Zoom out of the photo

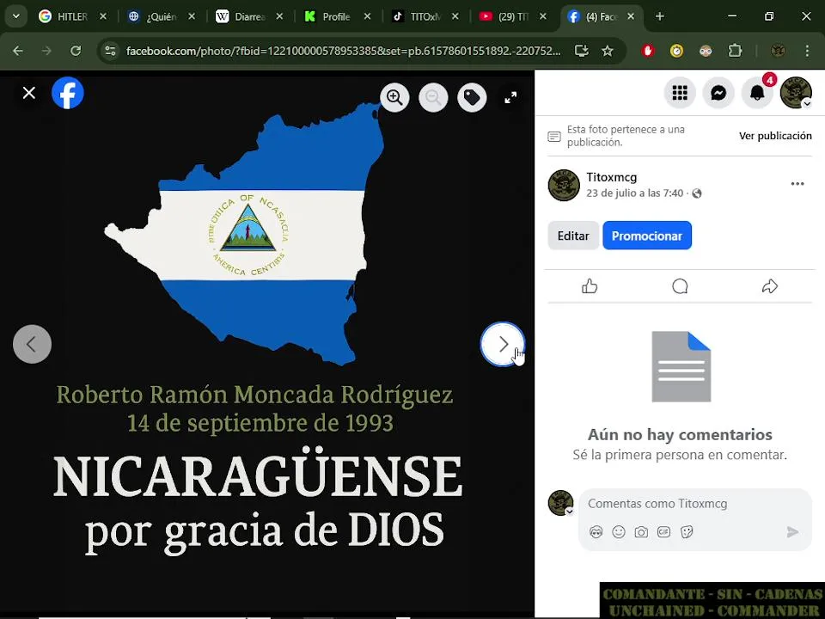pyautogui.click(x=433, y=97)
